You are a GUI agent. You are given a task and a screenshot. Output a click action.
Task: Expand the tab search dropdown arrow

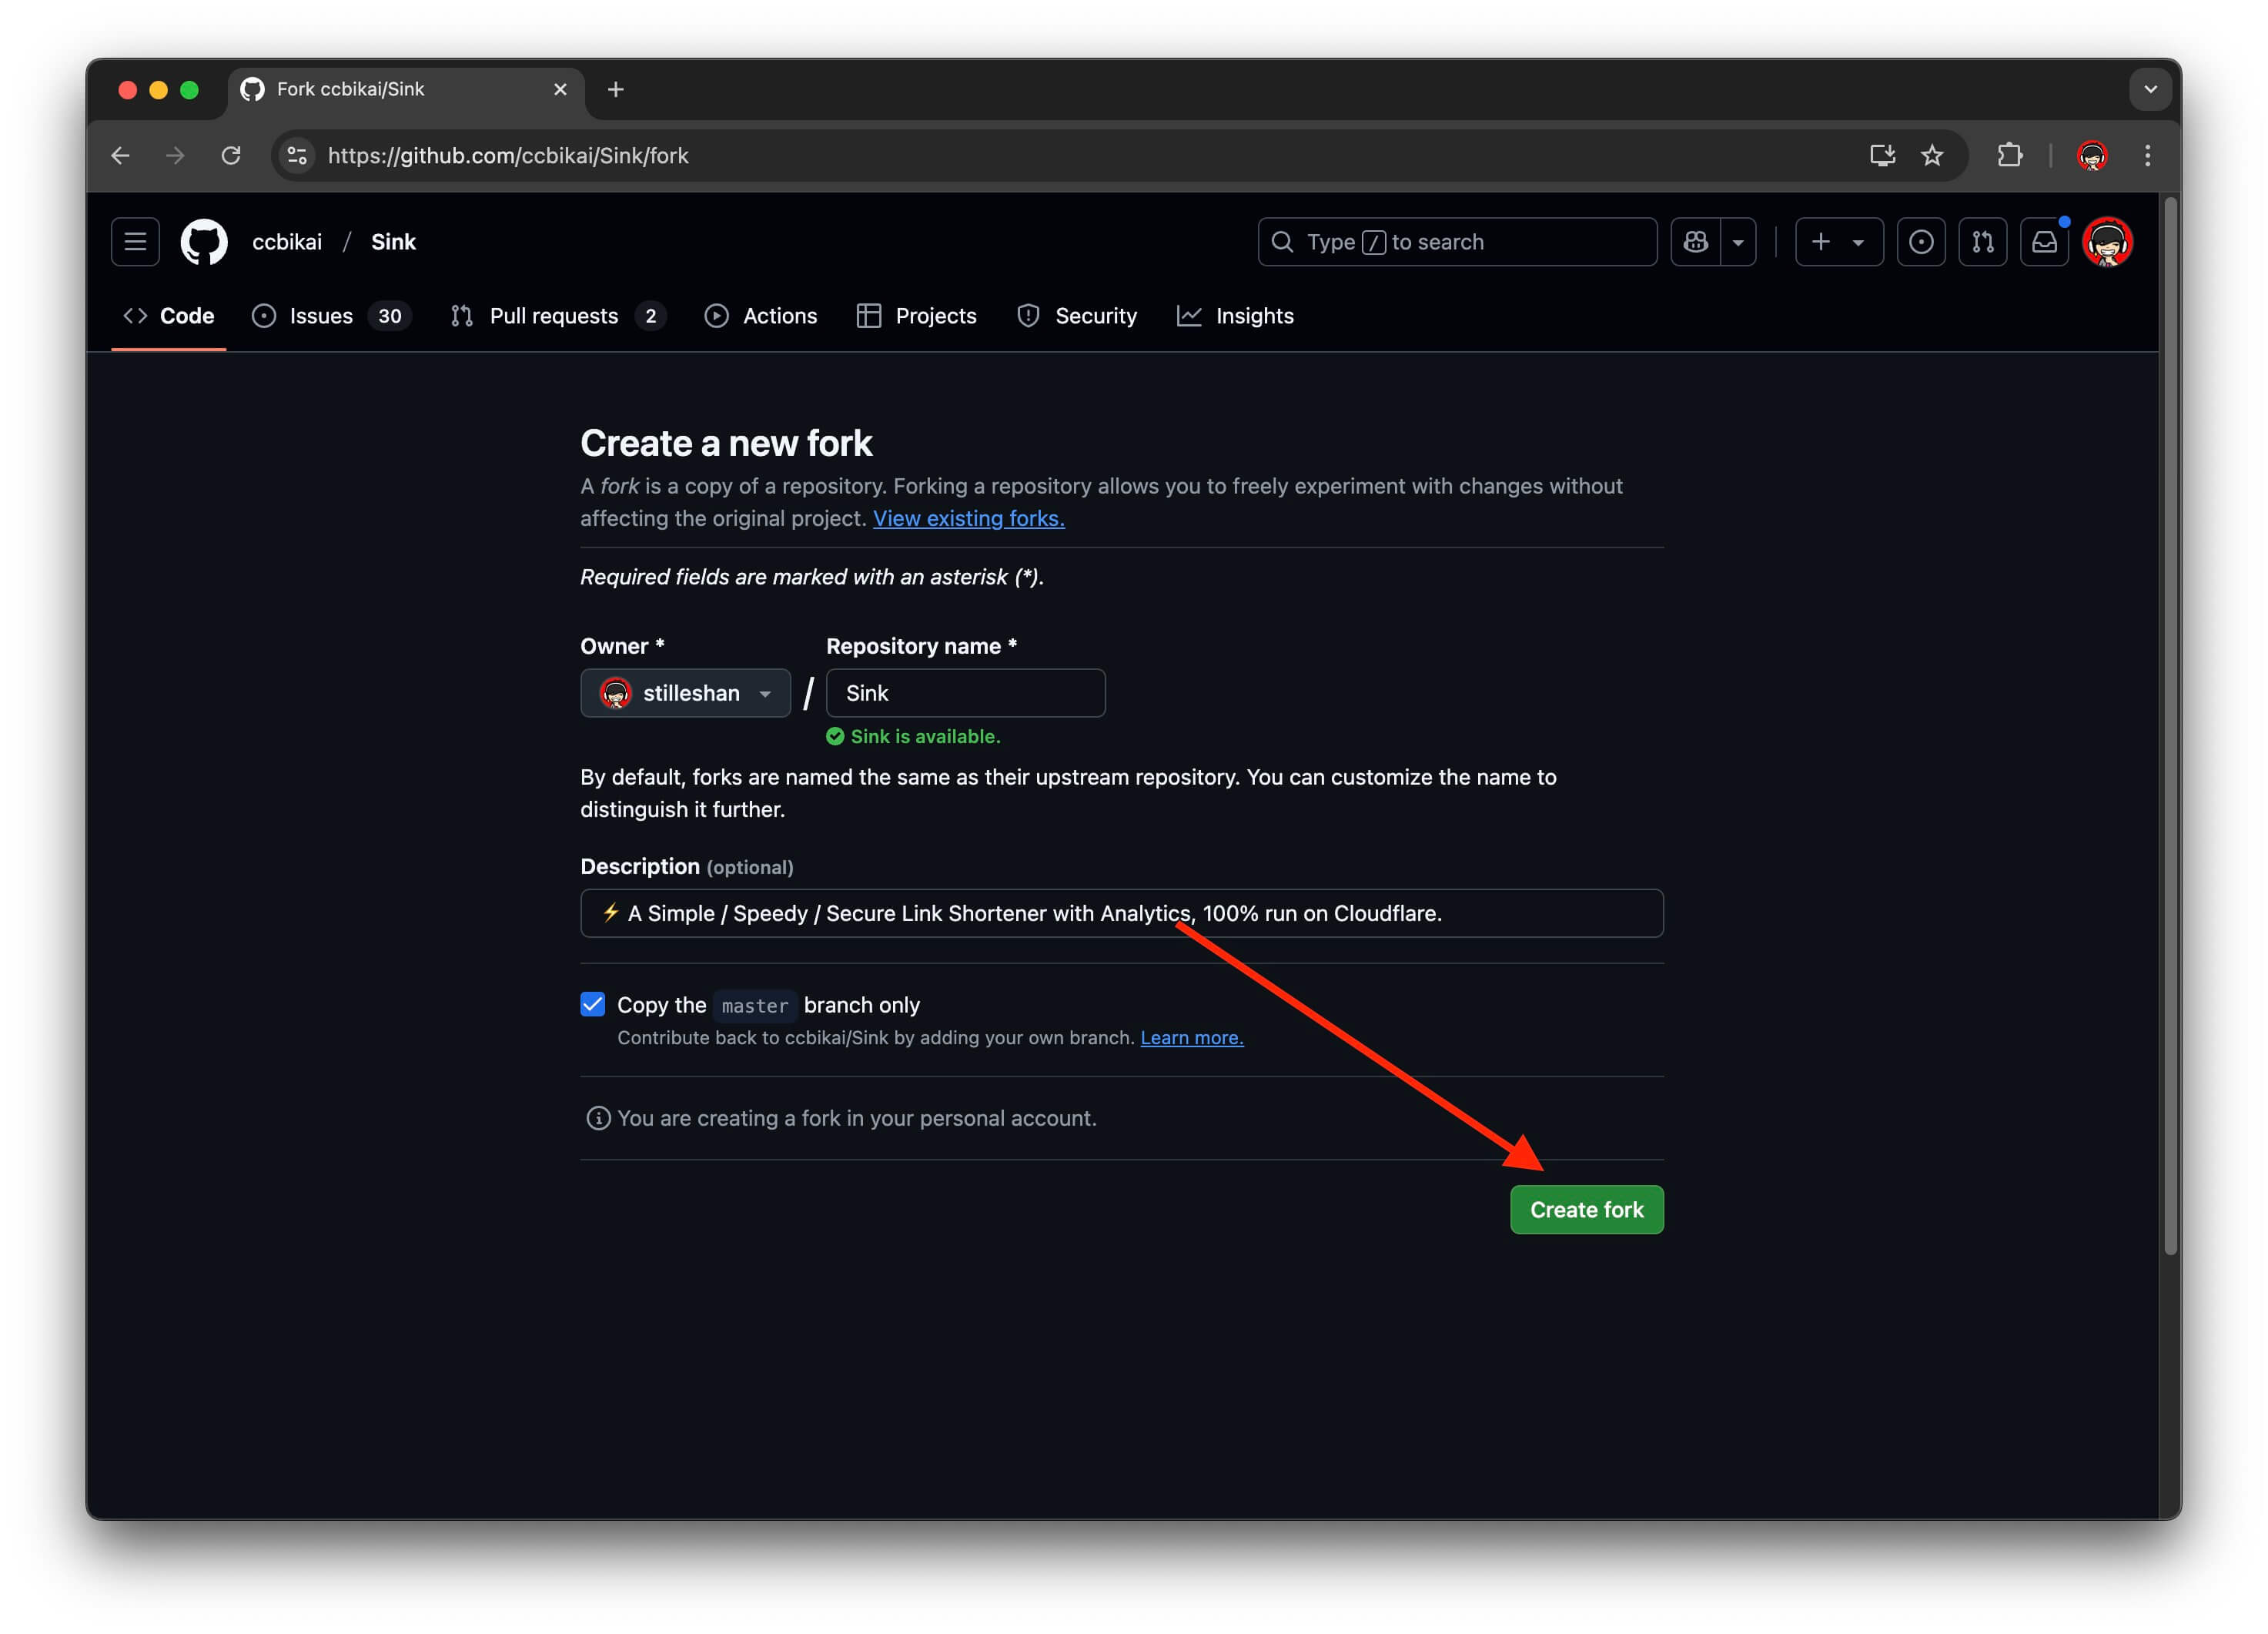tap(2150, 89)
